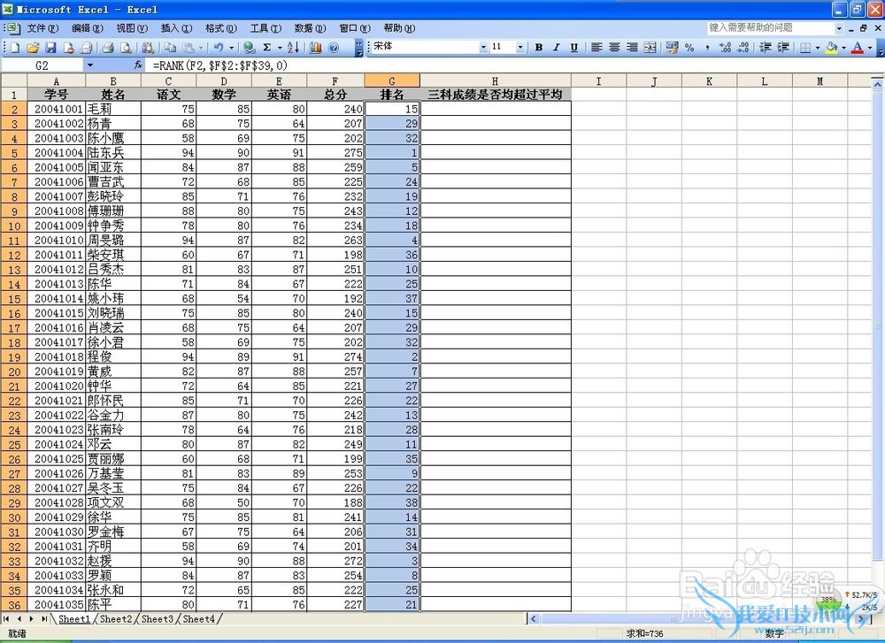
Task: Sort ascending with the A-Z icon
Action: 293,48
